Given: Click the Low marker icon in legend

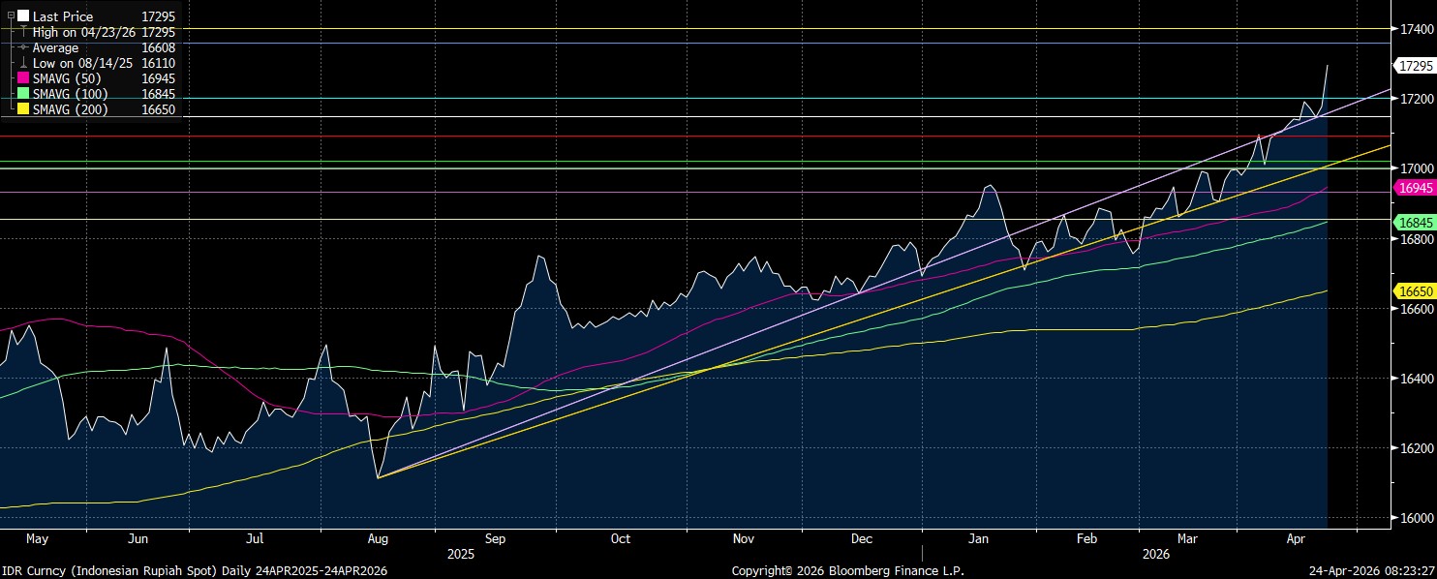Looking at the screenshot, I should click(24, 63).
